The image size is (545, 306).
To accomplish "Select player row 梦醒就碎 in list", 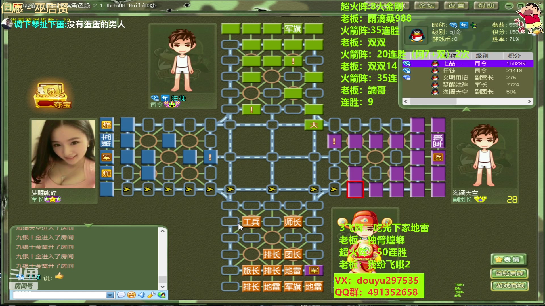I will (468, 85).
